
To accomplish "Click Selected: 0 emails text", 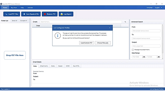I will [38, 71].
